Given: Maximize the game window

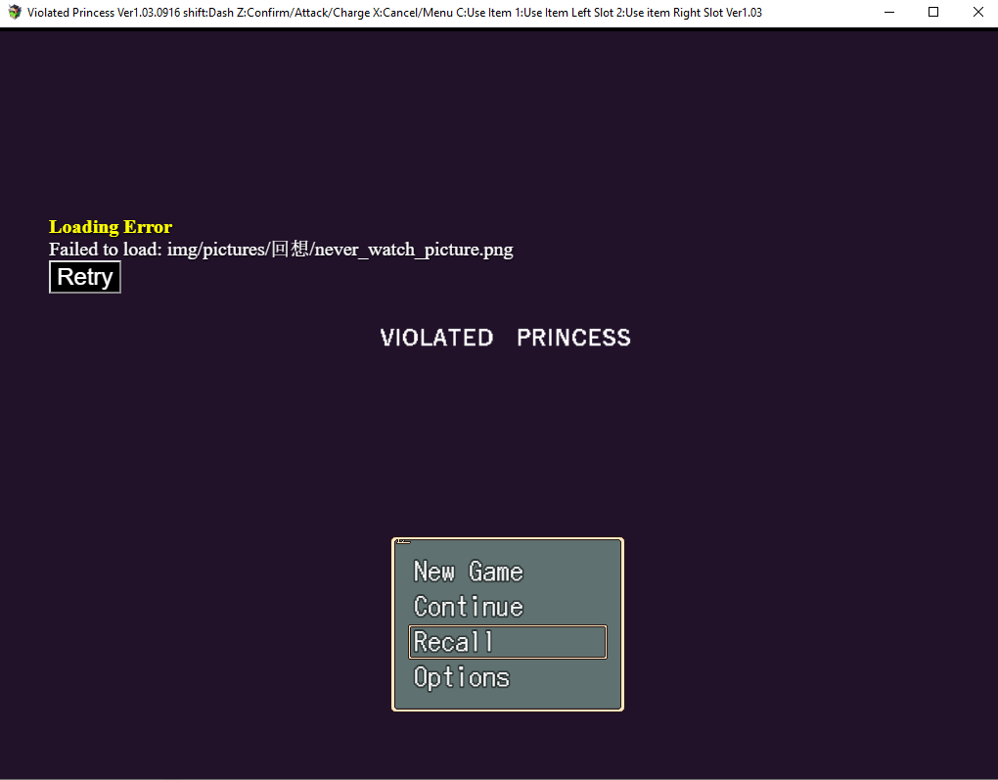Looking at the screenshot, I should (x=933, y=12).
